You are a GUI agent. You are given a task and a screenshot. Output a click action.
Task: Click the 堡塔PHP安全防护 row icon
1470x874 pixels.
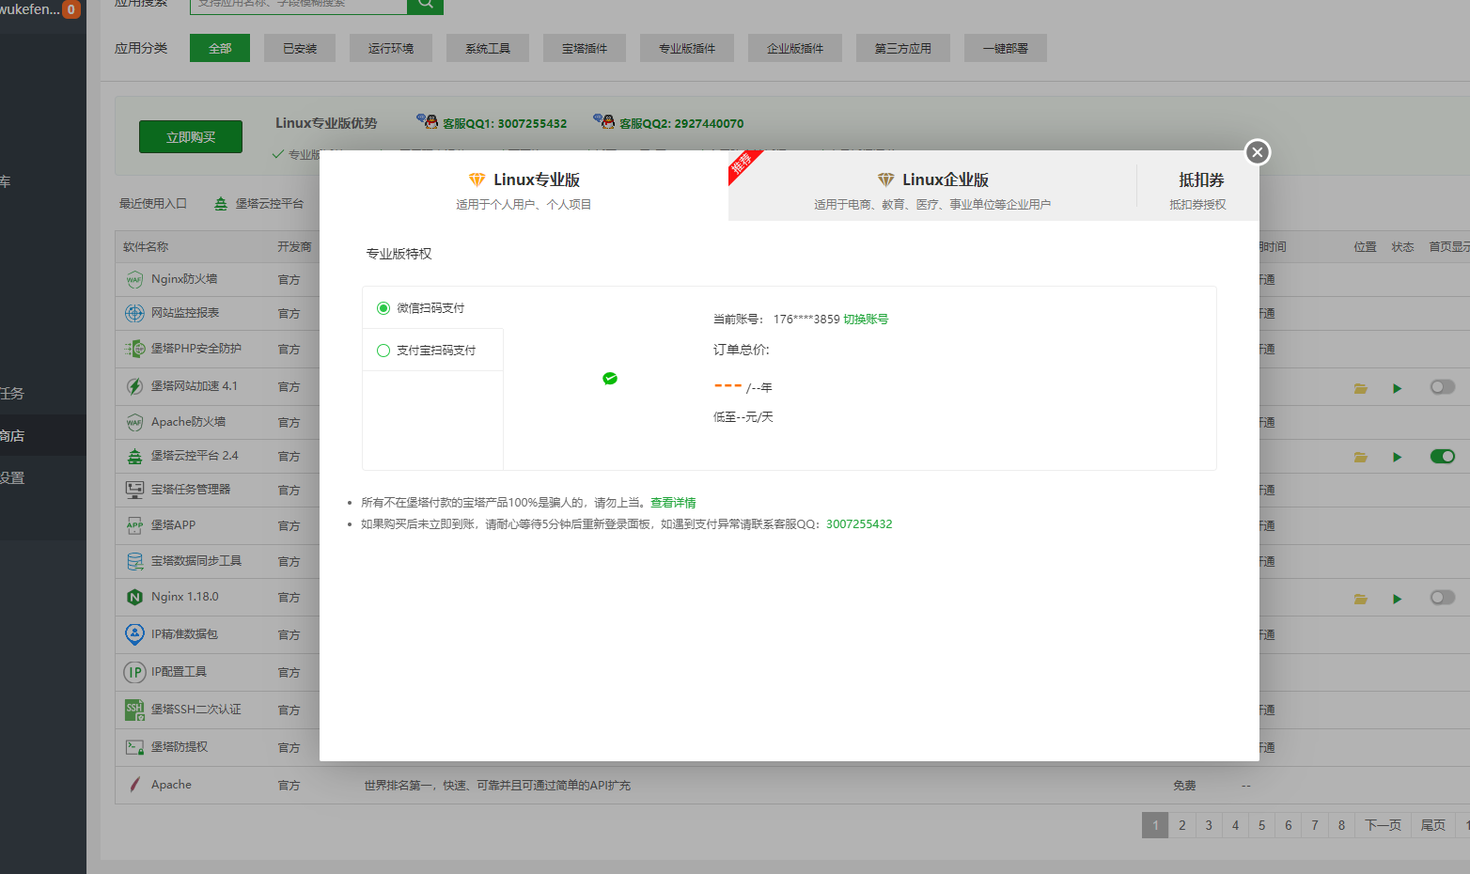[134, 349]
